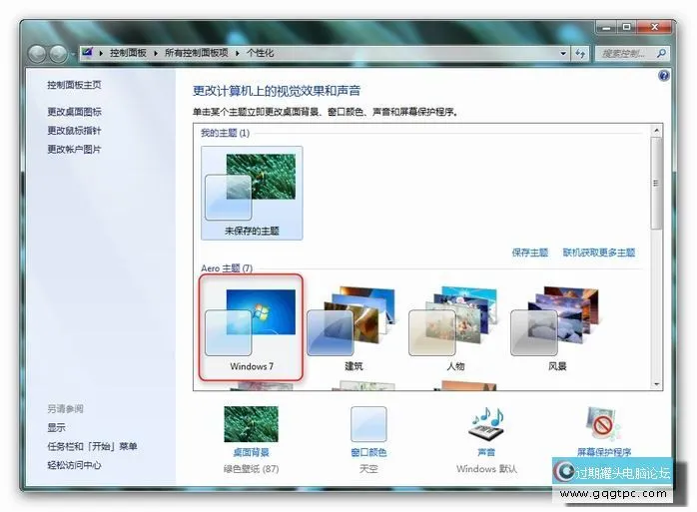This screenshot has height=512, width=697.
Task: Open 桌面背景 (Desktop Background) settings icon
Action: pos(251,424)
